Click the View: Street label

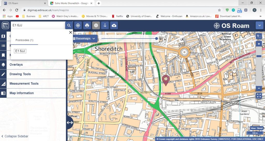(x=257, y=128)
